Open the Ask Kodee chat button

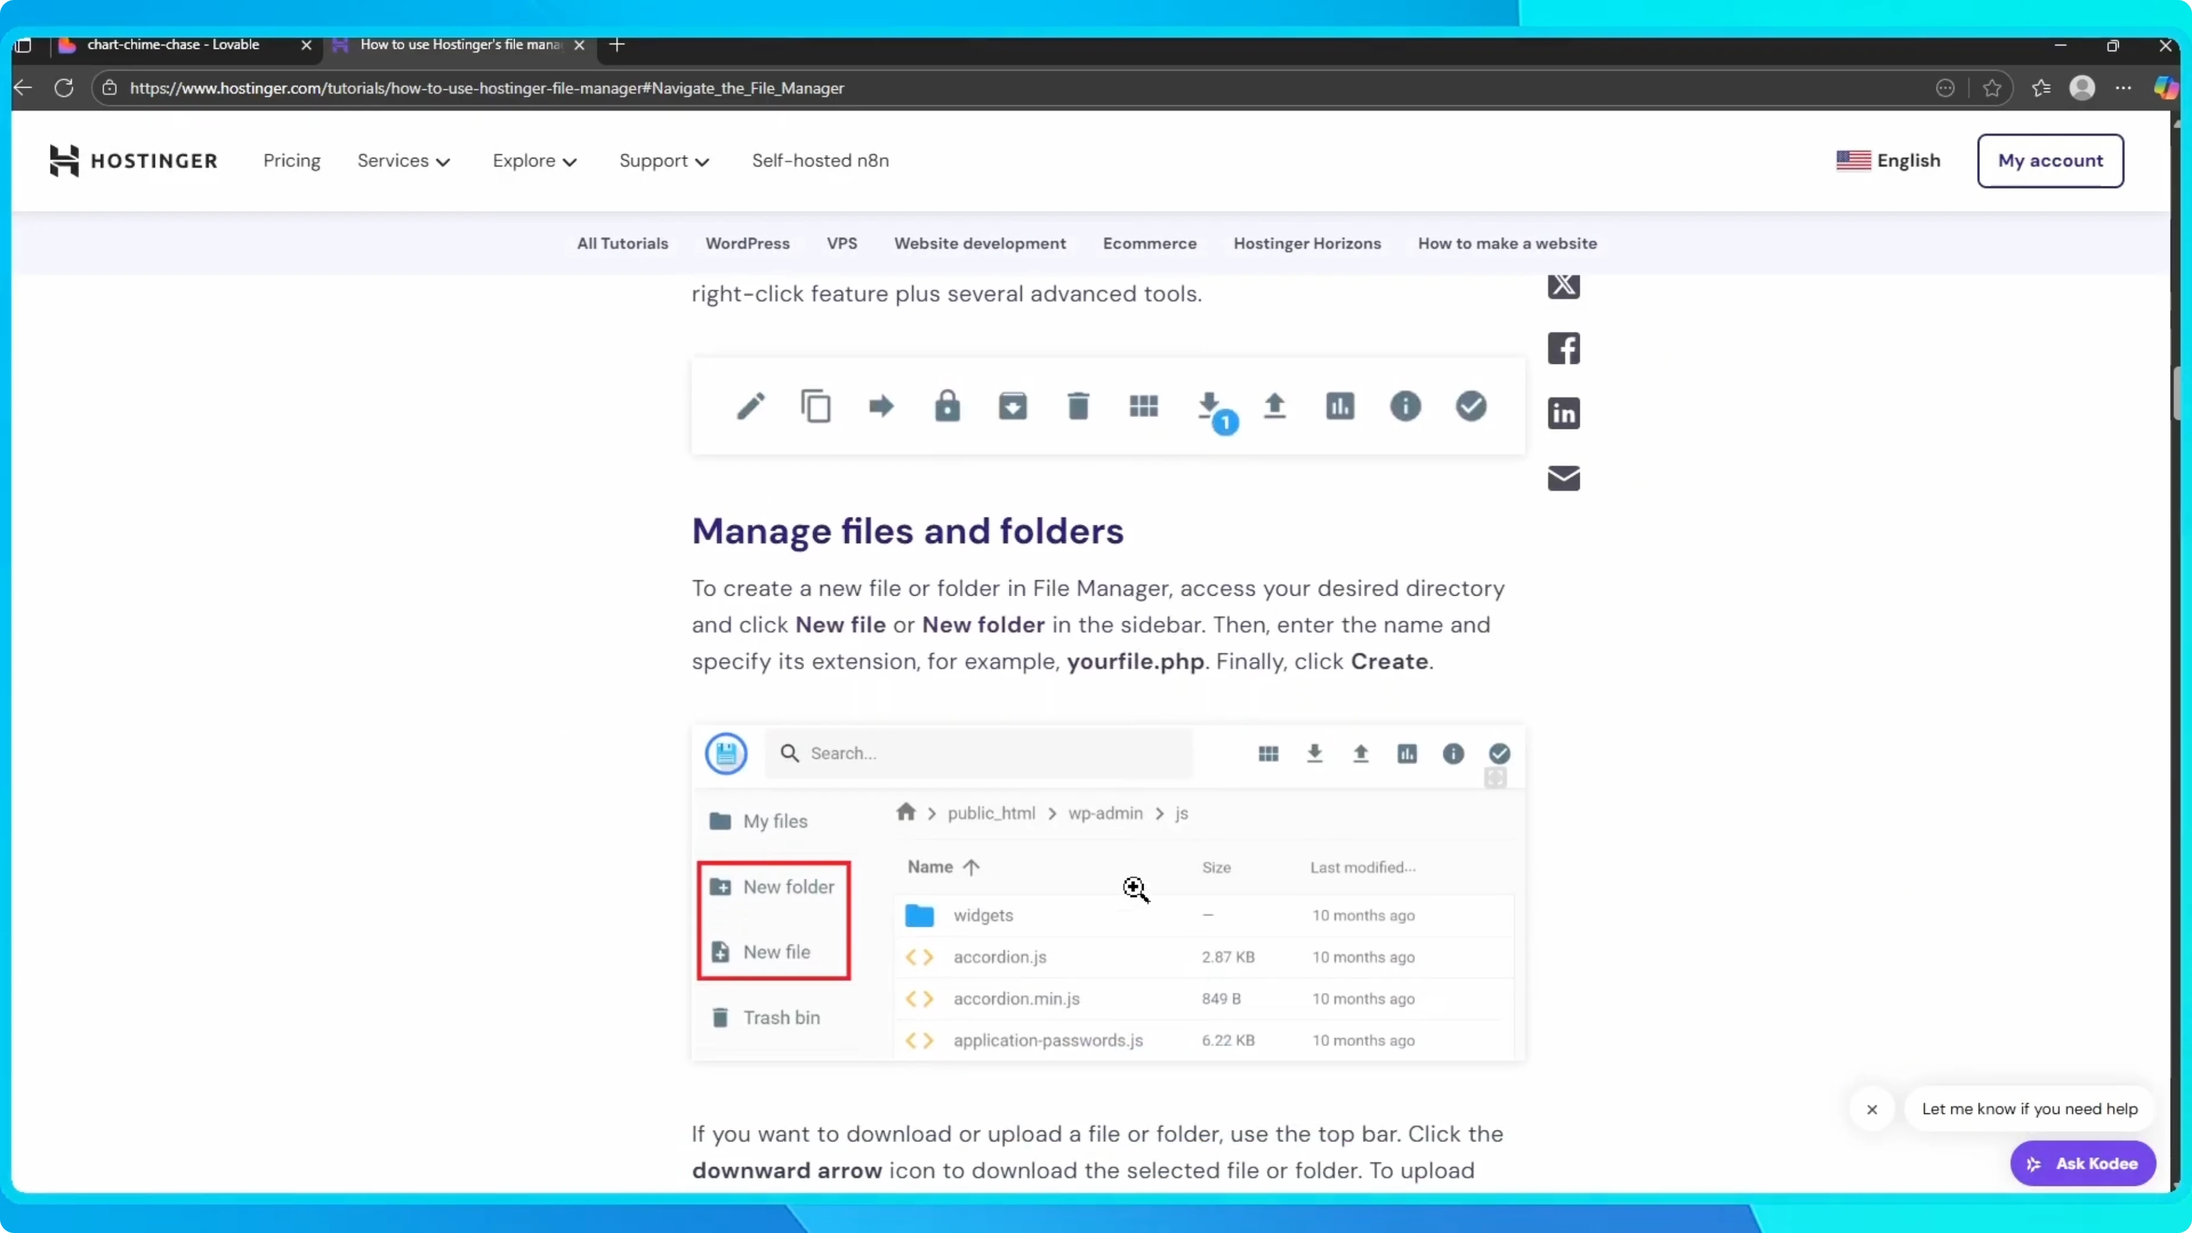pyautogui.click(x=2082, y=1163)
